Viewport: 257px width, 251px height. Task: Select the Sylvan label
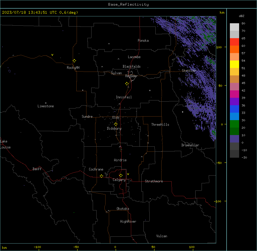tap(116, 73)
